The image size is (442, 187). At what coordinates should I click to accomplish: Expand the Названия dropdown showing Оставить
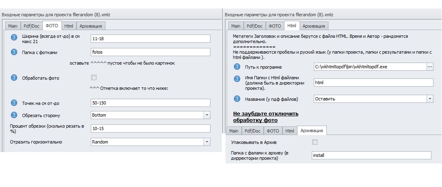pos(430,99)
